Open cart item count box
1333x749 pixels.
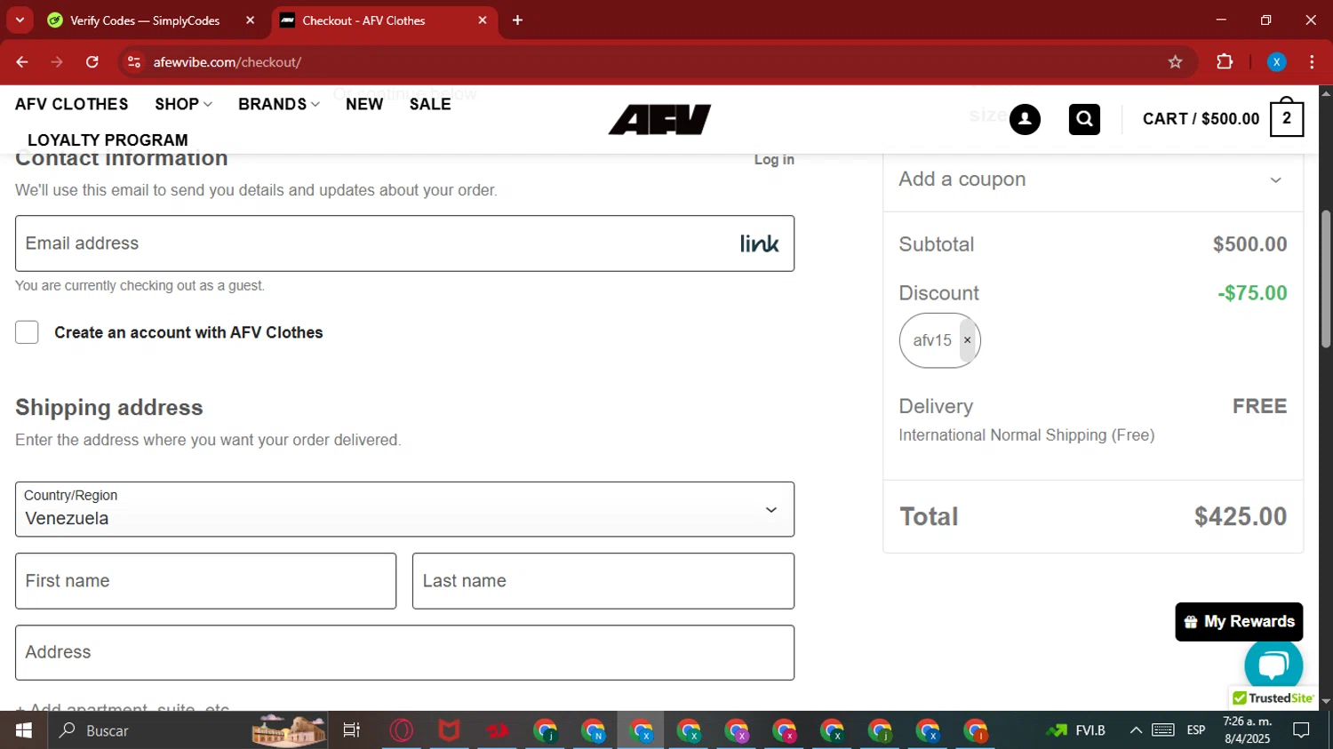tap(1286, 119)
